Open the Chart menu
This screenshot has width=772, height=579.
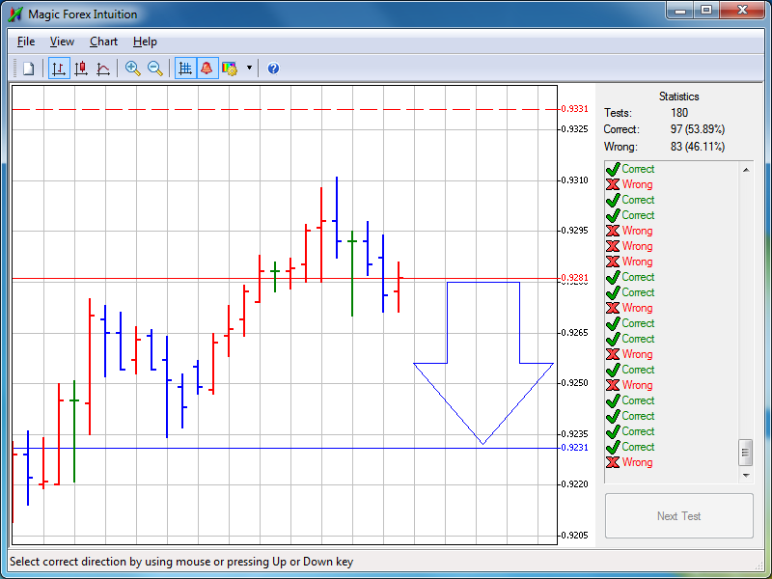(103, 41)
